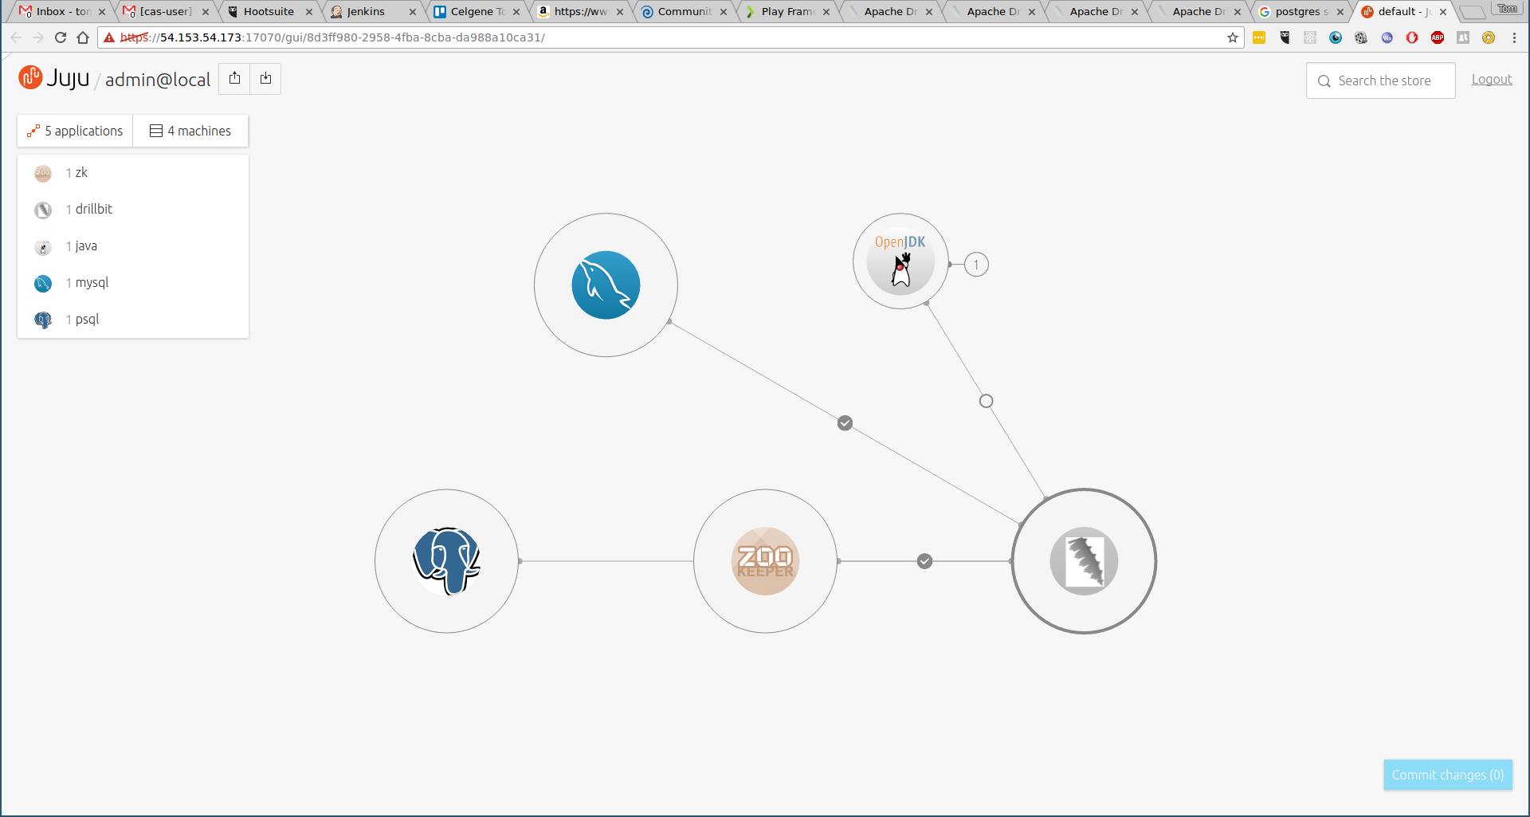The image size is (1530, 817).
Task: Switch to the Community browser tab
Action: tap(681, 11)
